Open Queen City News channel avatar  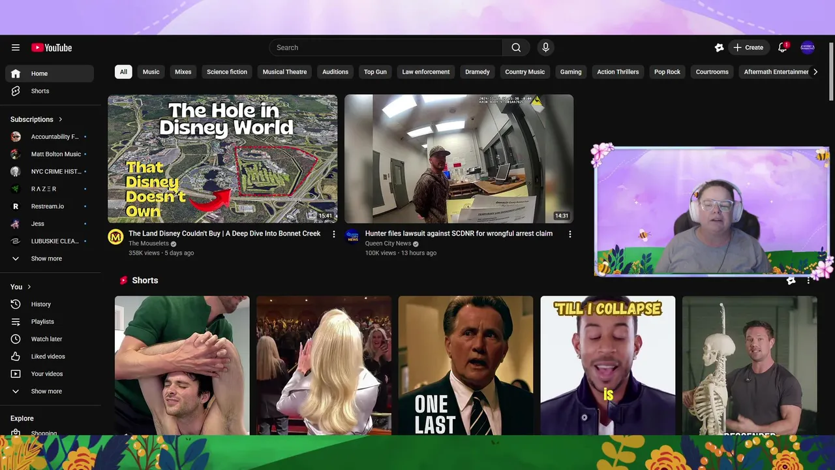(x=352, y=237)
